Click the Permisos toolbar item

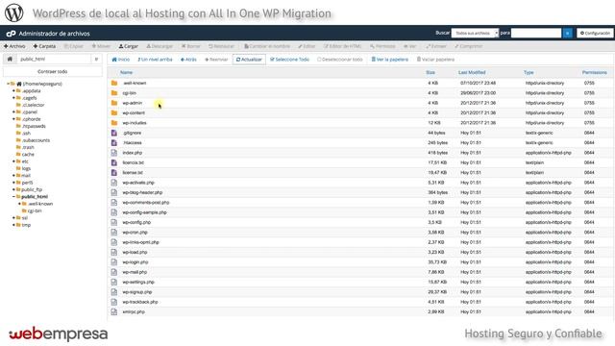tap(382, 46)
